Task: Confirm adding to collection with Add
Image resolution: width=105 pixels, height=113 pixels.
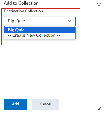Action: tap(15, 104)
